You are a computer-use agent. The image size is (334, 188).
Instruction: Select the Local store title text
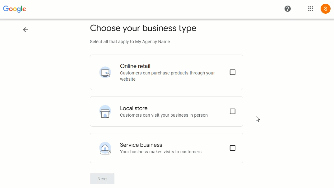pyautogui.click(x=134, y=108)
